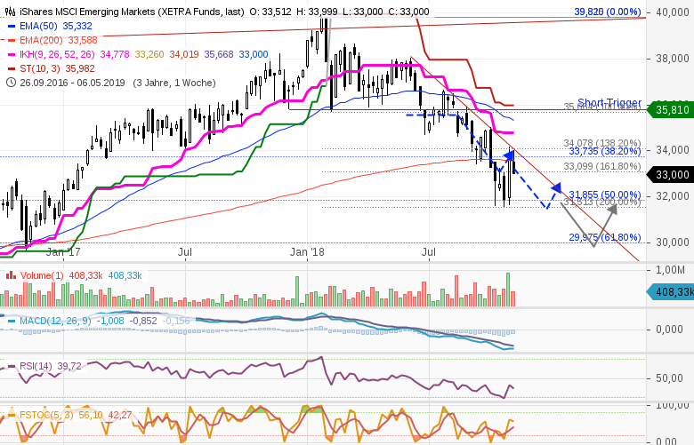The image size is (694, 445).
Task: Click the Jan '18 time axis label
Action: pyautogui.click(x=307, y=252)
